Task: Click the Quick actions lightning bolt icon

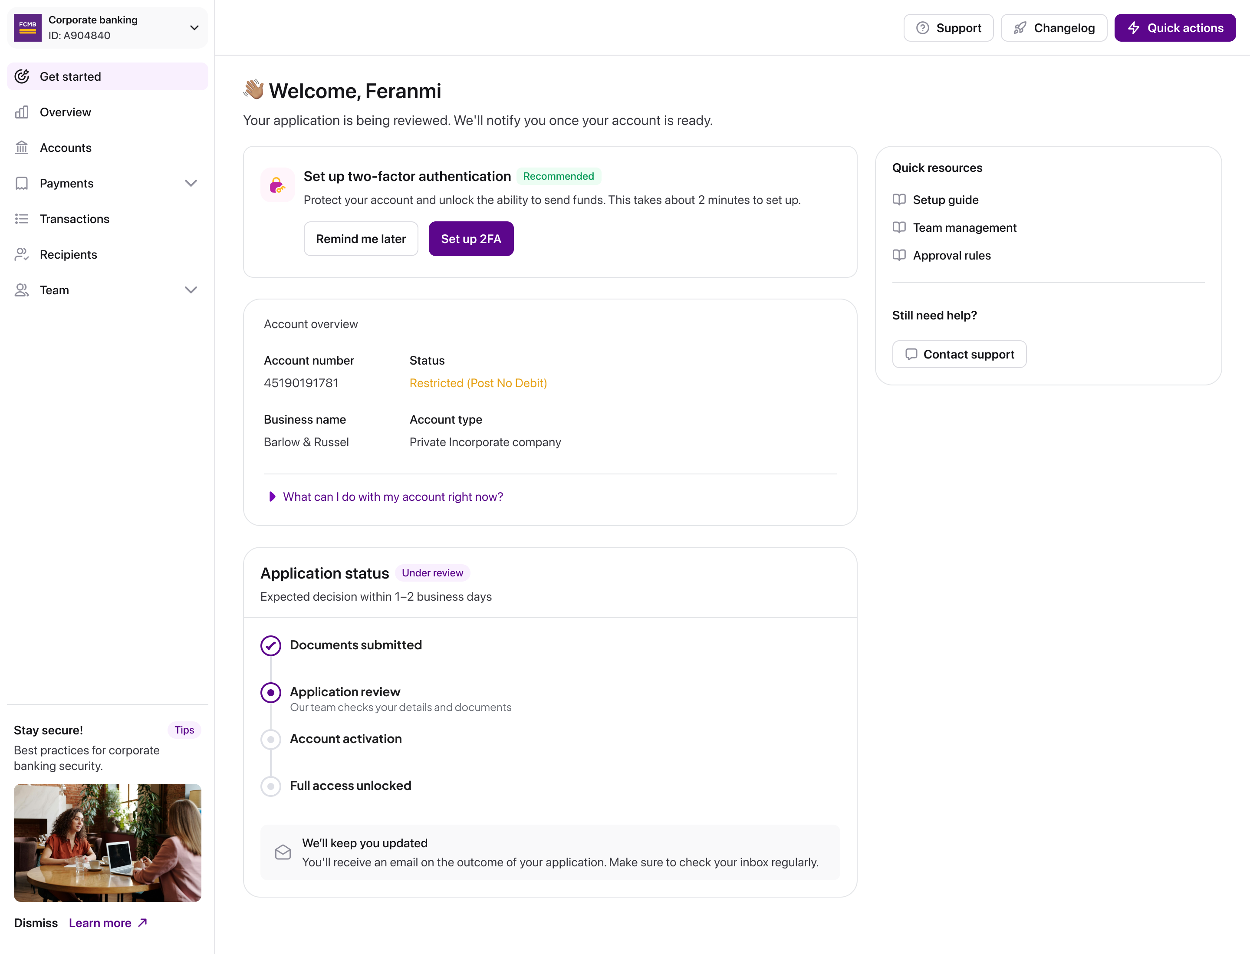Action: tap(1134, 28)
